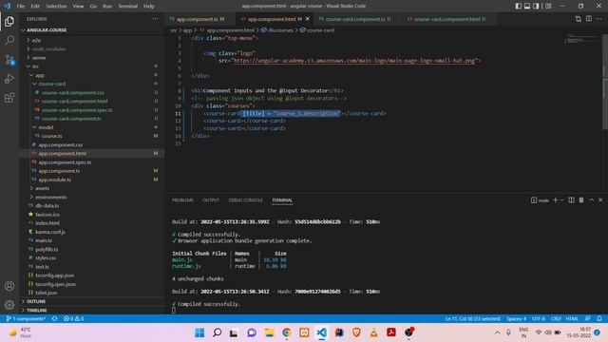608x342 pixels.
Task: Customize layout icon in title bar
Action: pos(548,6)
